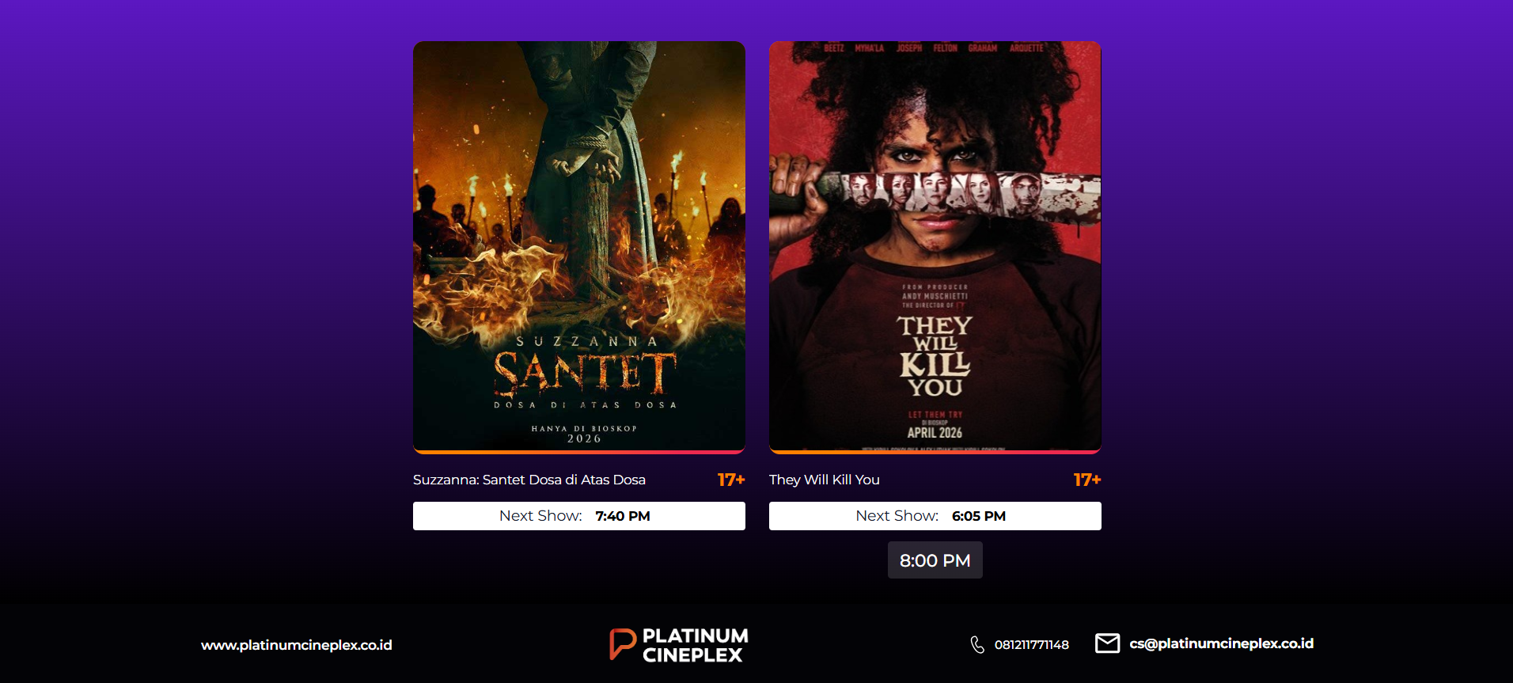Click the 17+ rating beside They Will Kill You

click(1087, 480)
